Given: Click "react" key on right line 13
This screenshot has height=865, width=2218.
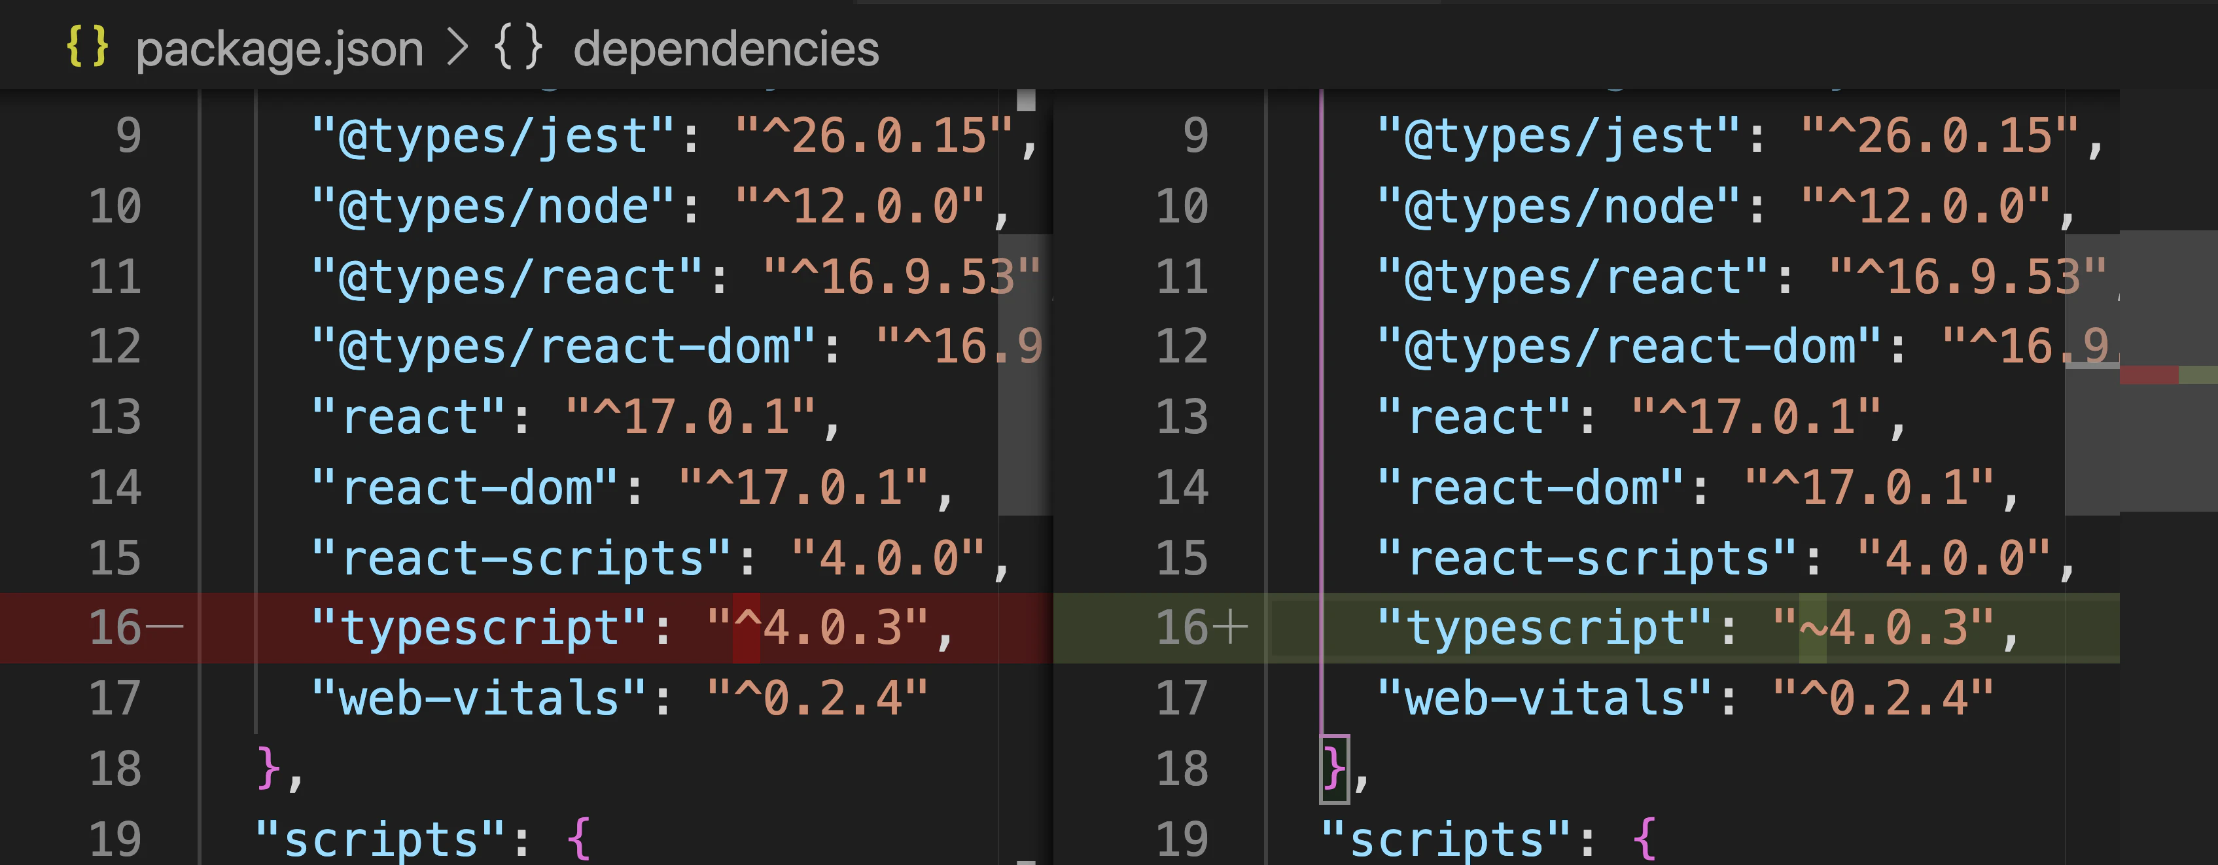Looking at the screenshot, I should 1475,417.
